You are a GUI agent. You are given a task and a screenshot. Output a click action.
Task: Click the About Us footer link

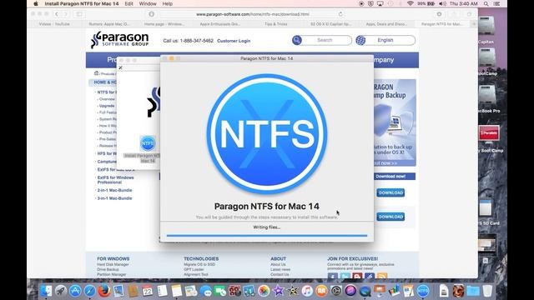[278, 264]
